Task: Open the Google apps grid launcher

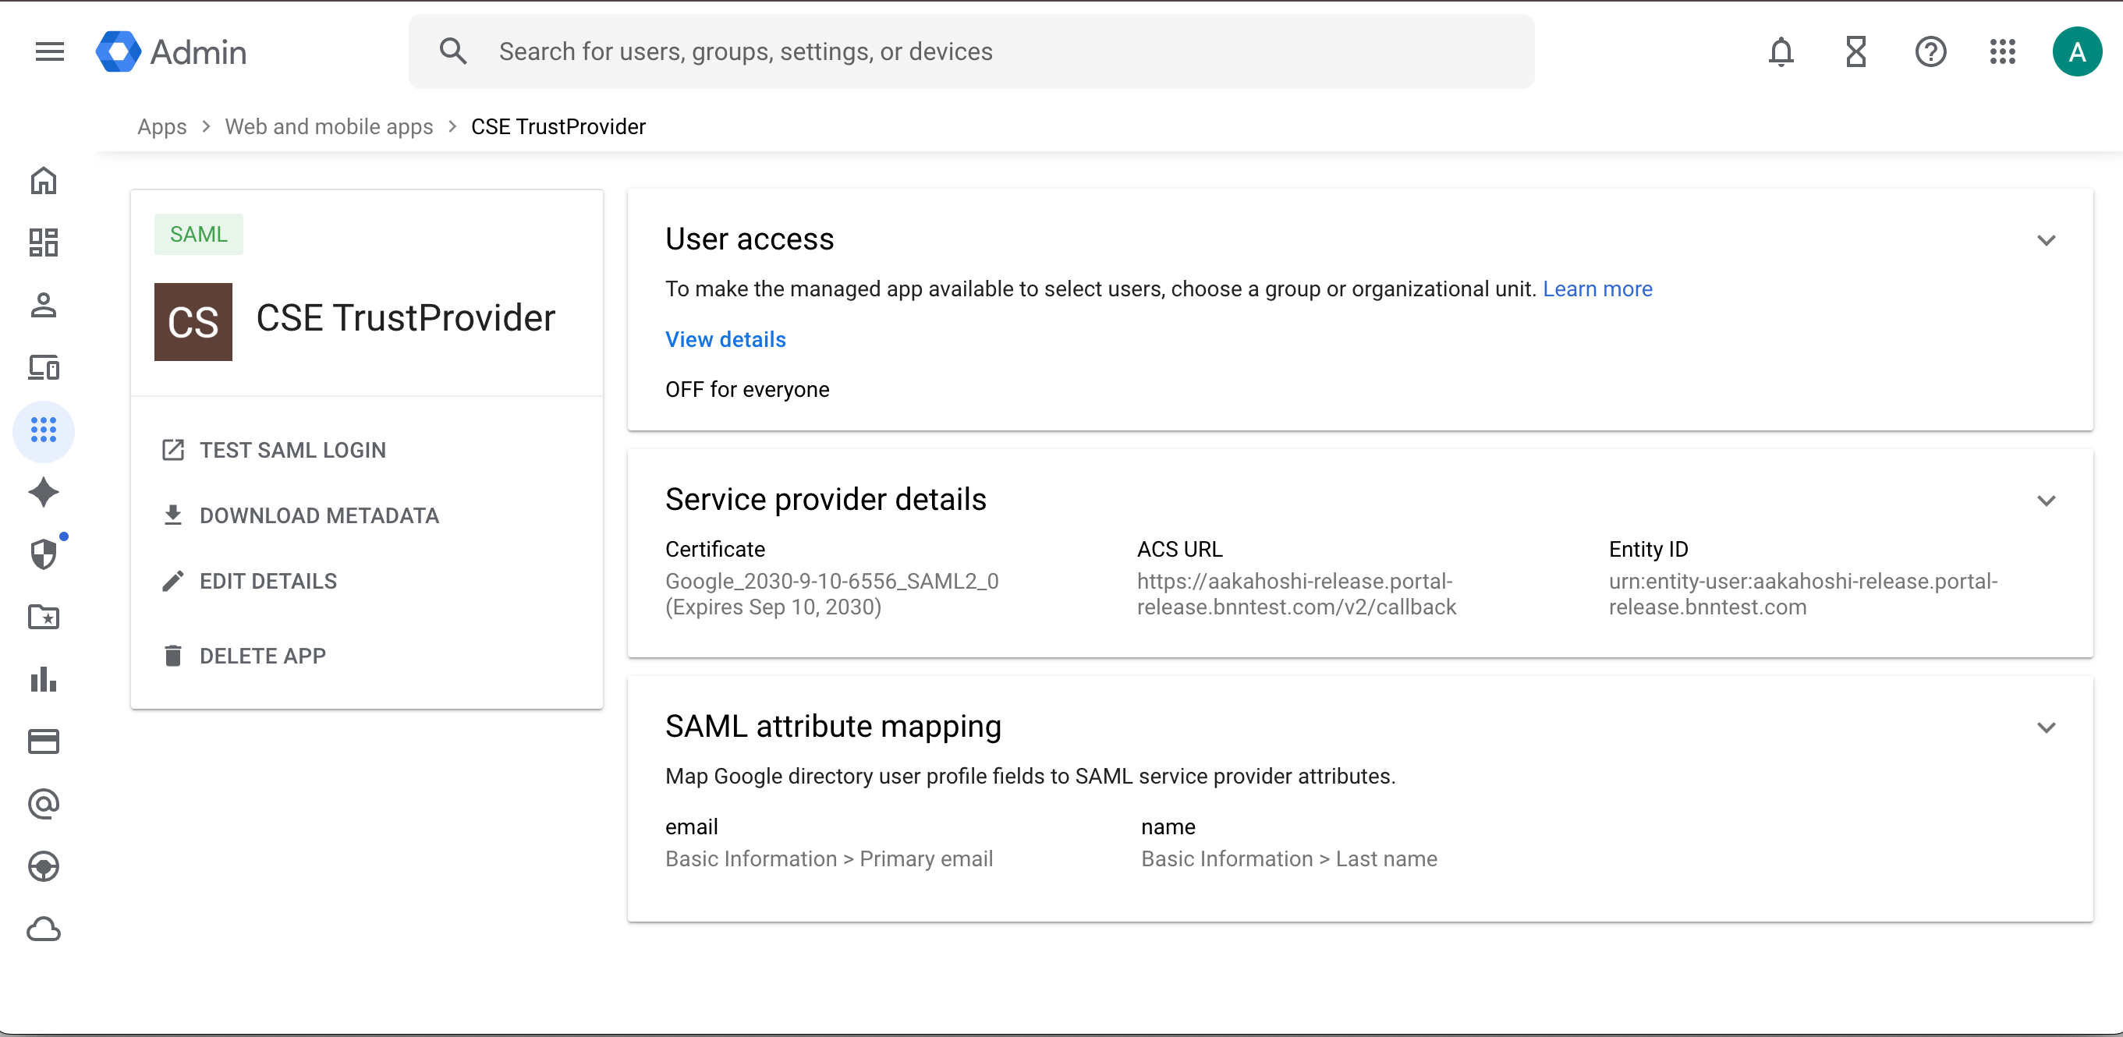Action: tap(2002, 52)
